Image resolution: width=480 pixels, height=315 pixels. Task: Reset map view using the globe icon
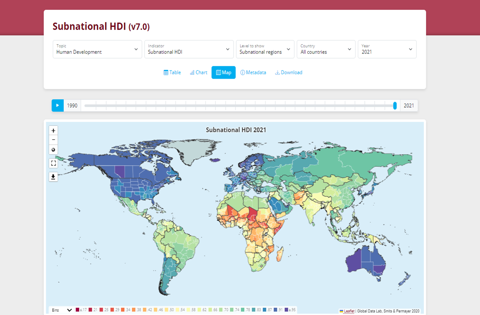53,150
